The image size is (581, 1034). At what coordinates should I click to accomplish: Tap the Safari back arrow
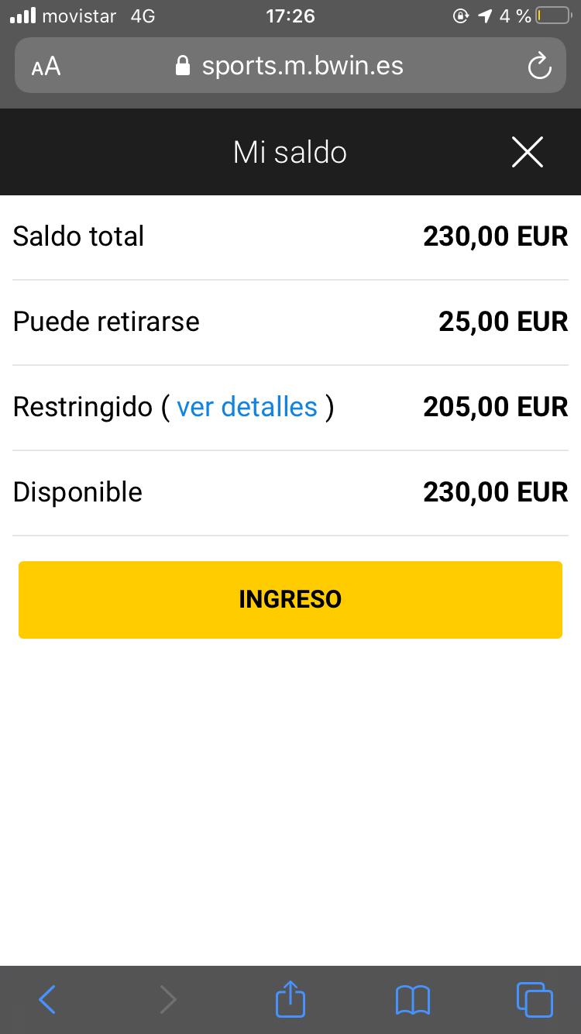47,999
